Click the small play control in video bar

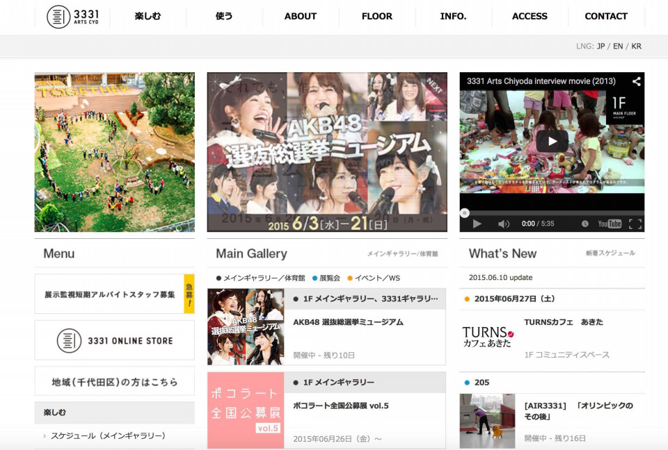[477, 224]
